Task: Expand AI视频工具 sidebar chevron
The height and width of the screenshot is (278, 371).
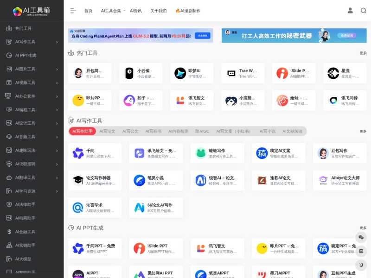Action: (x=57, y=83)
